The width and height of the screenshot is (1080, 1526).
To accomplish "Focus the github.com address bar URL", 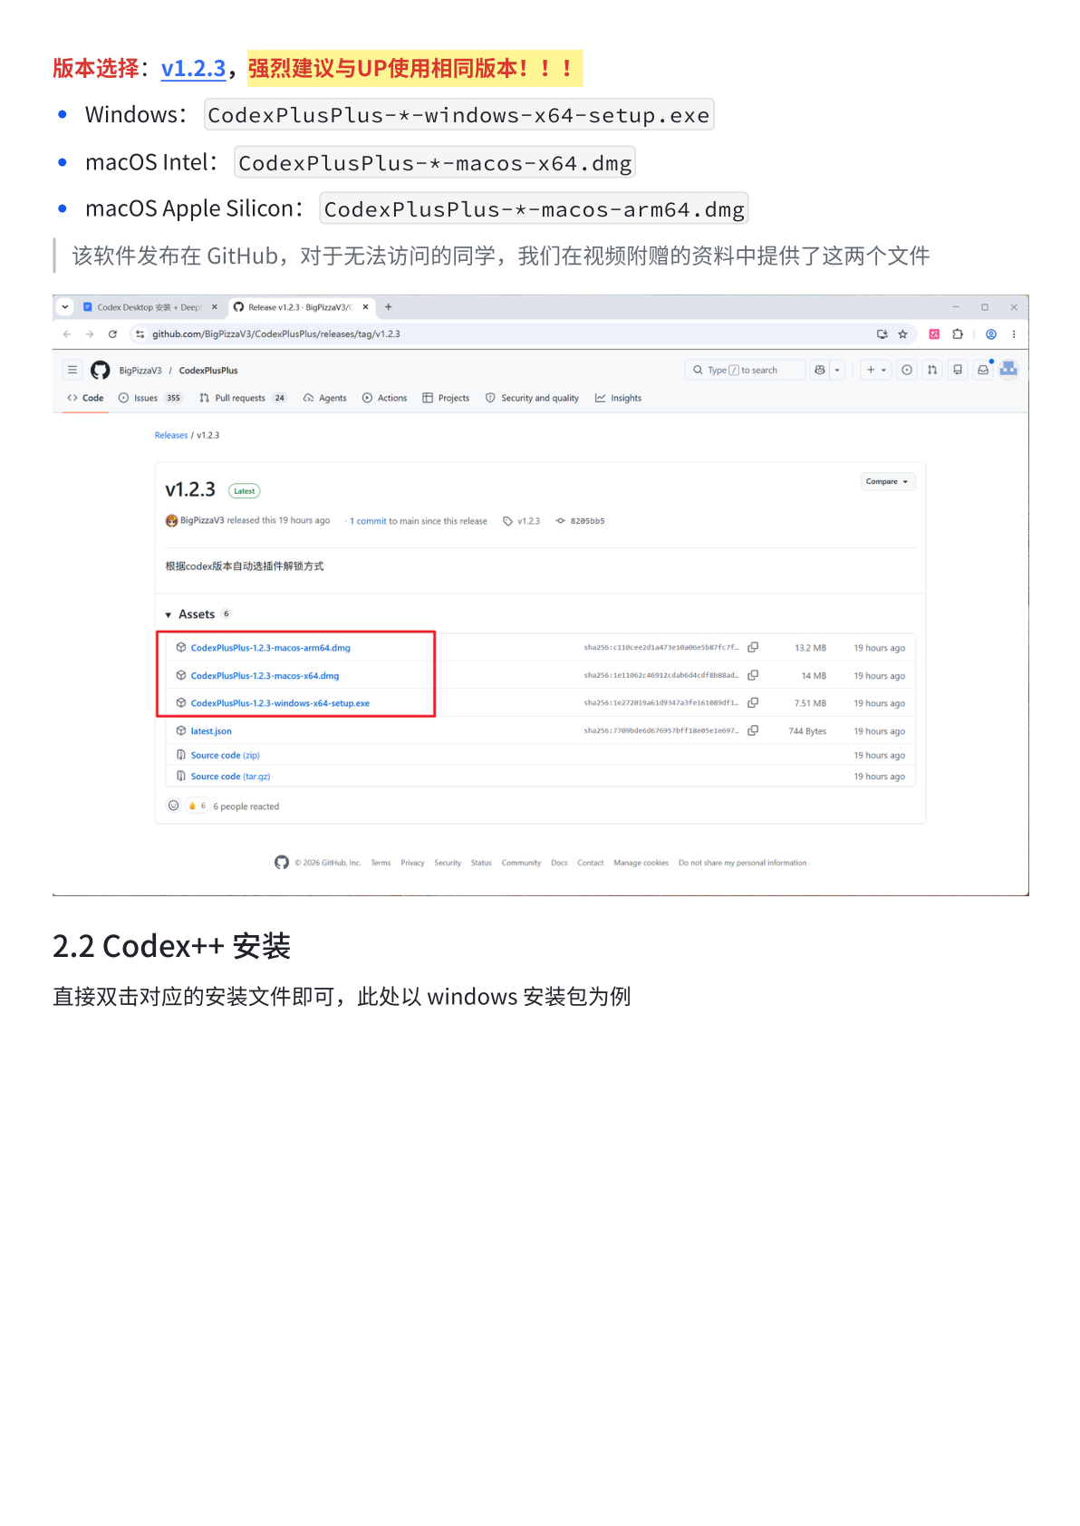I will pos(276,334).
